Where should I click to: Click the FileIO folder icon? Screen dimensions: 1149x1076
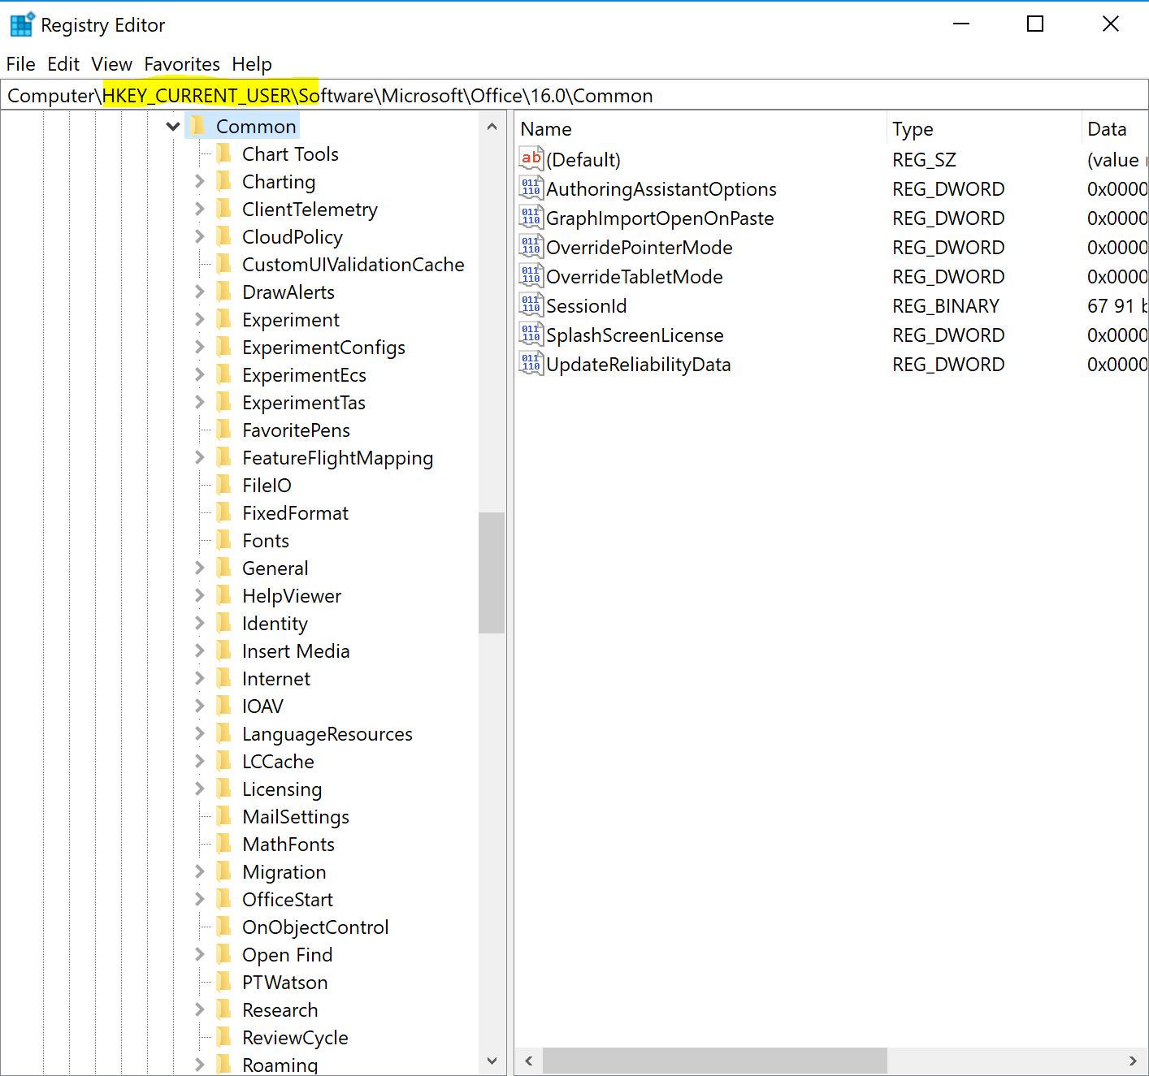(224, 485)
